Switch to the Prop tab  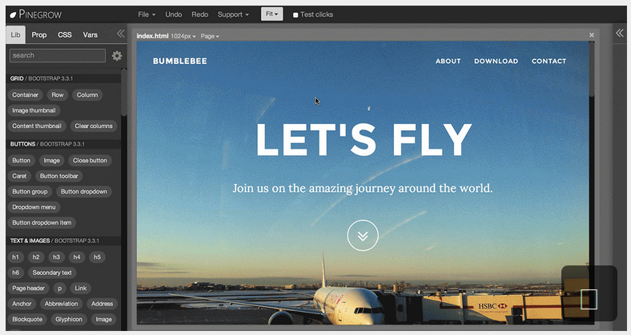39,34
